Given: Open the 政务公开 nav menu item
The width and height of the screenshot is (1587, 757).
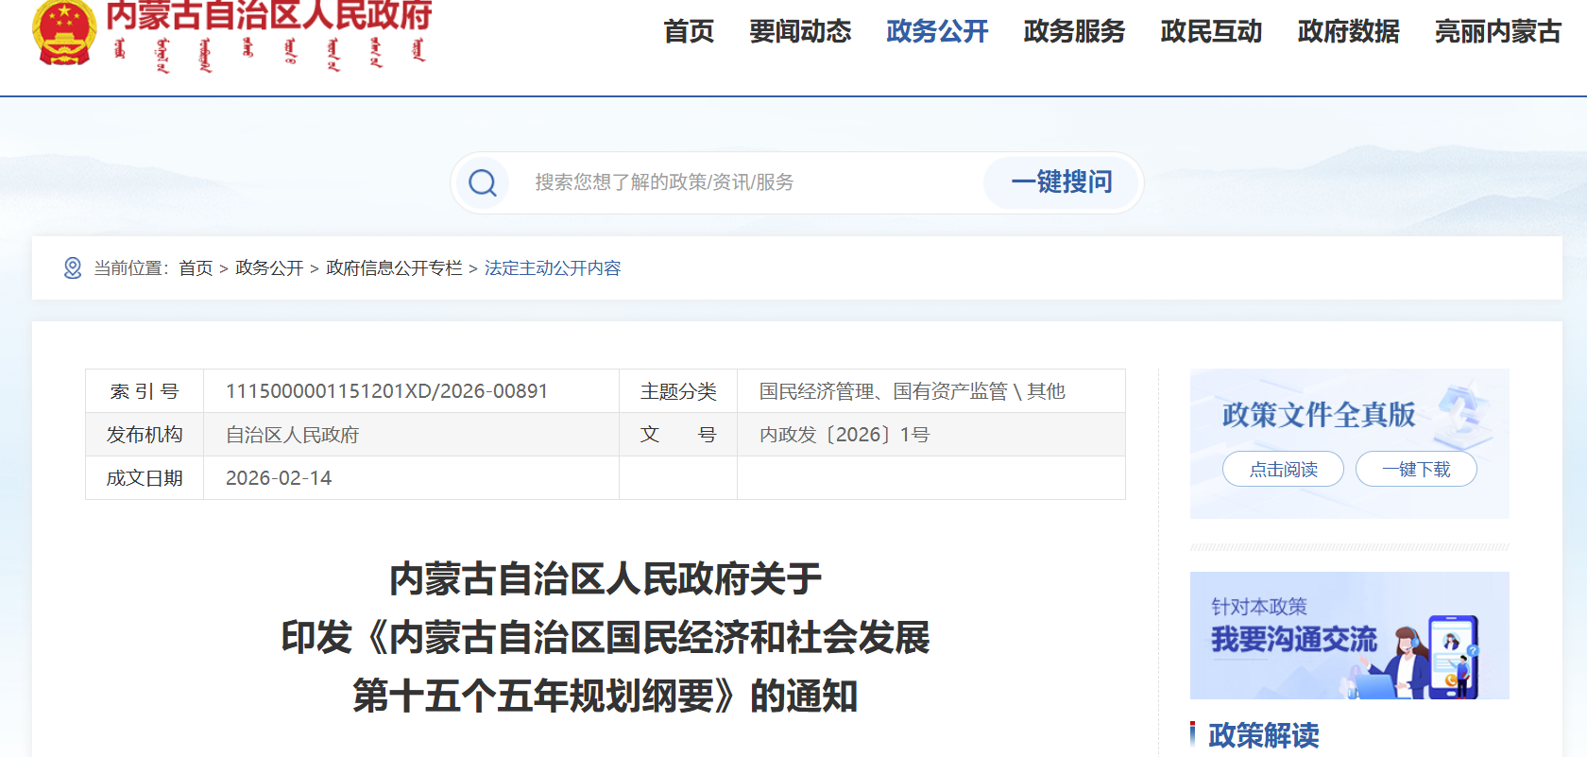Looking at the screenshot, I should pos(937,31).
